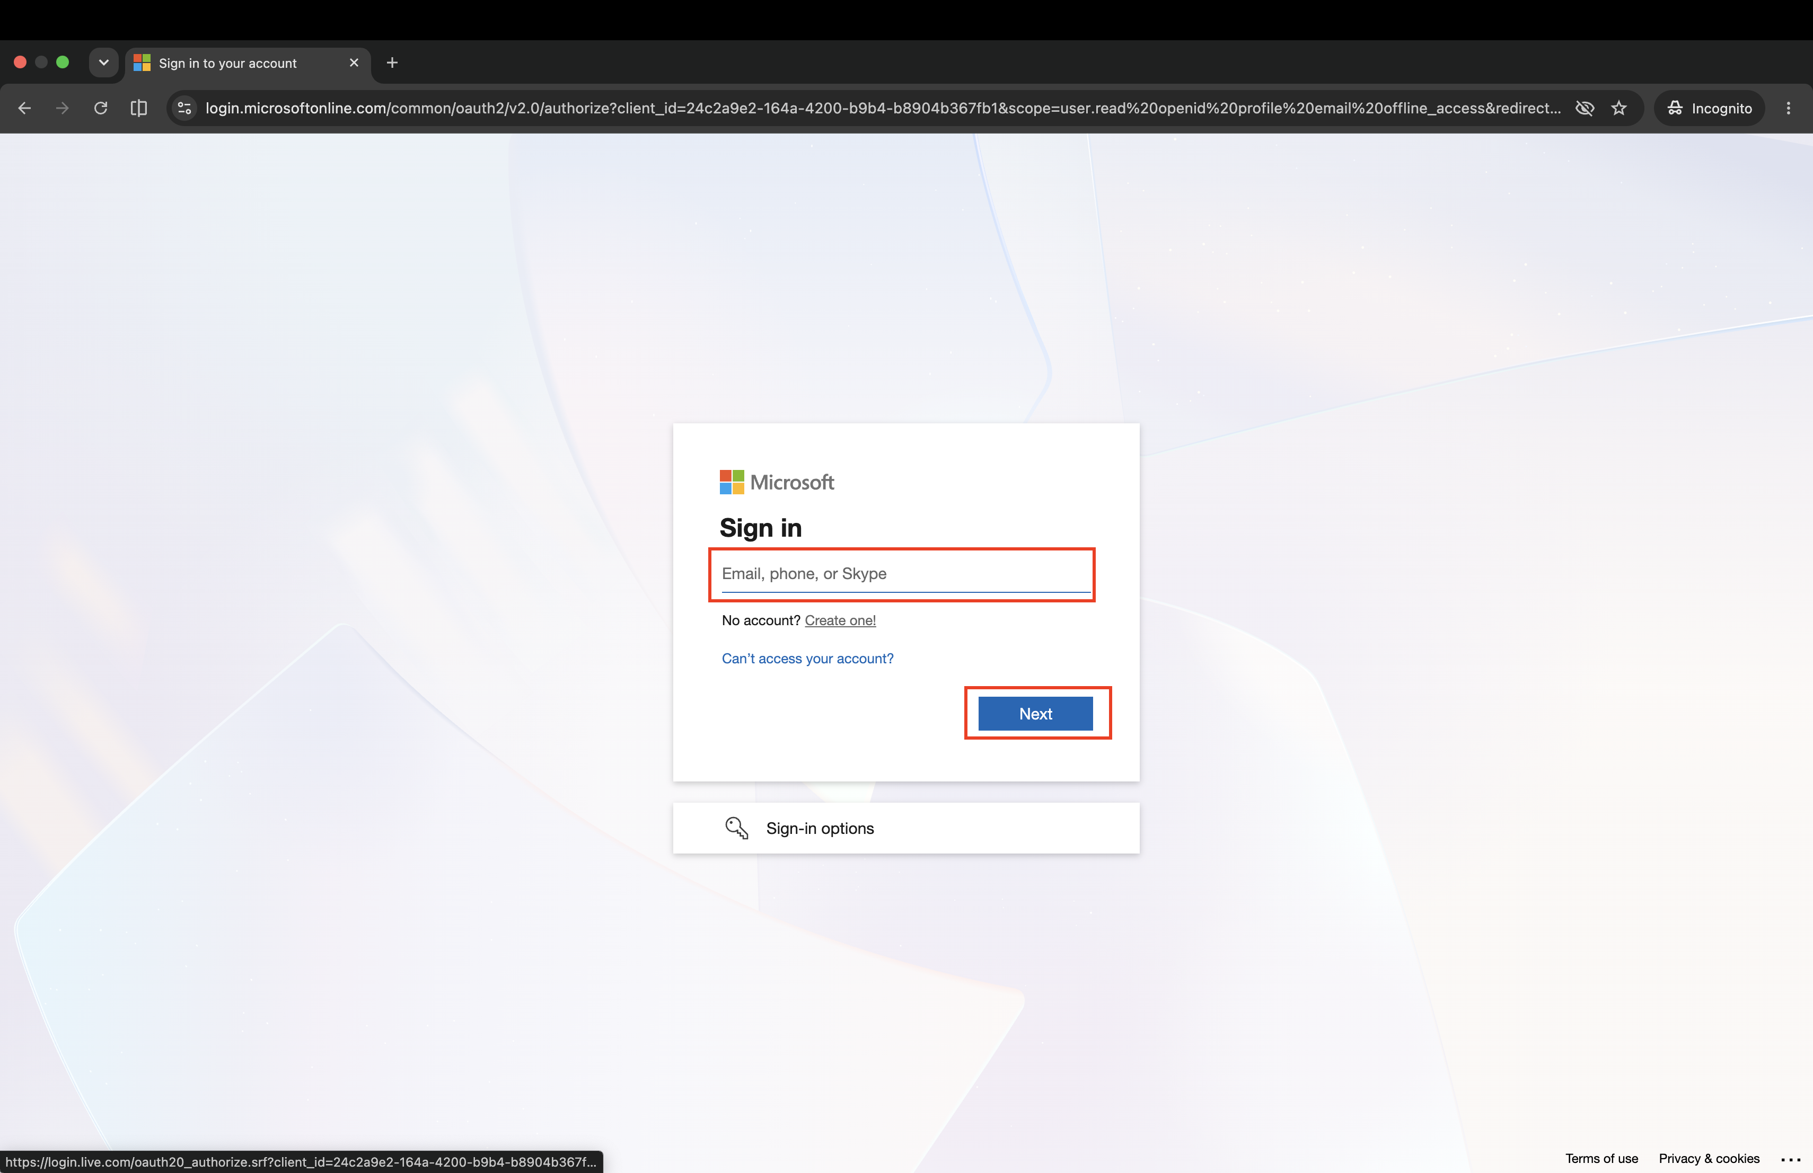Reload the sign-in page

(x=101, y=108)
